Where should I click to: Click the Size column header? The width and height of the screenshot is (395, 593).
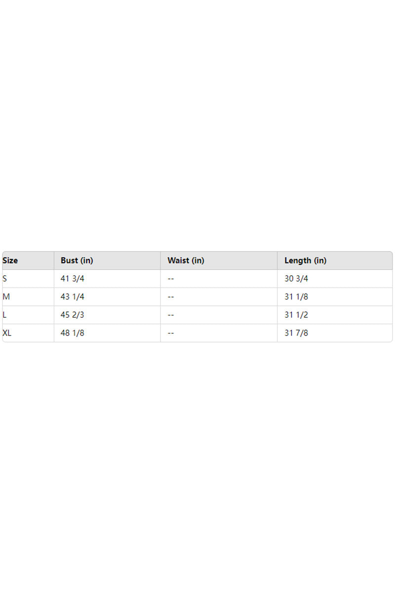[x=10, y=260]
